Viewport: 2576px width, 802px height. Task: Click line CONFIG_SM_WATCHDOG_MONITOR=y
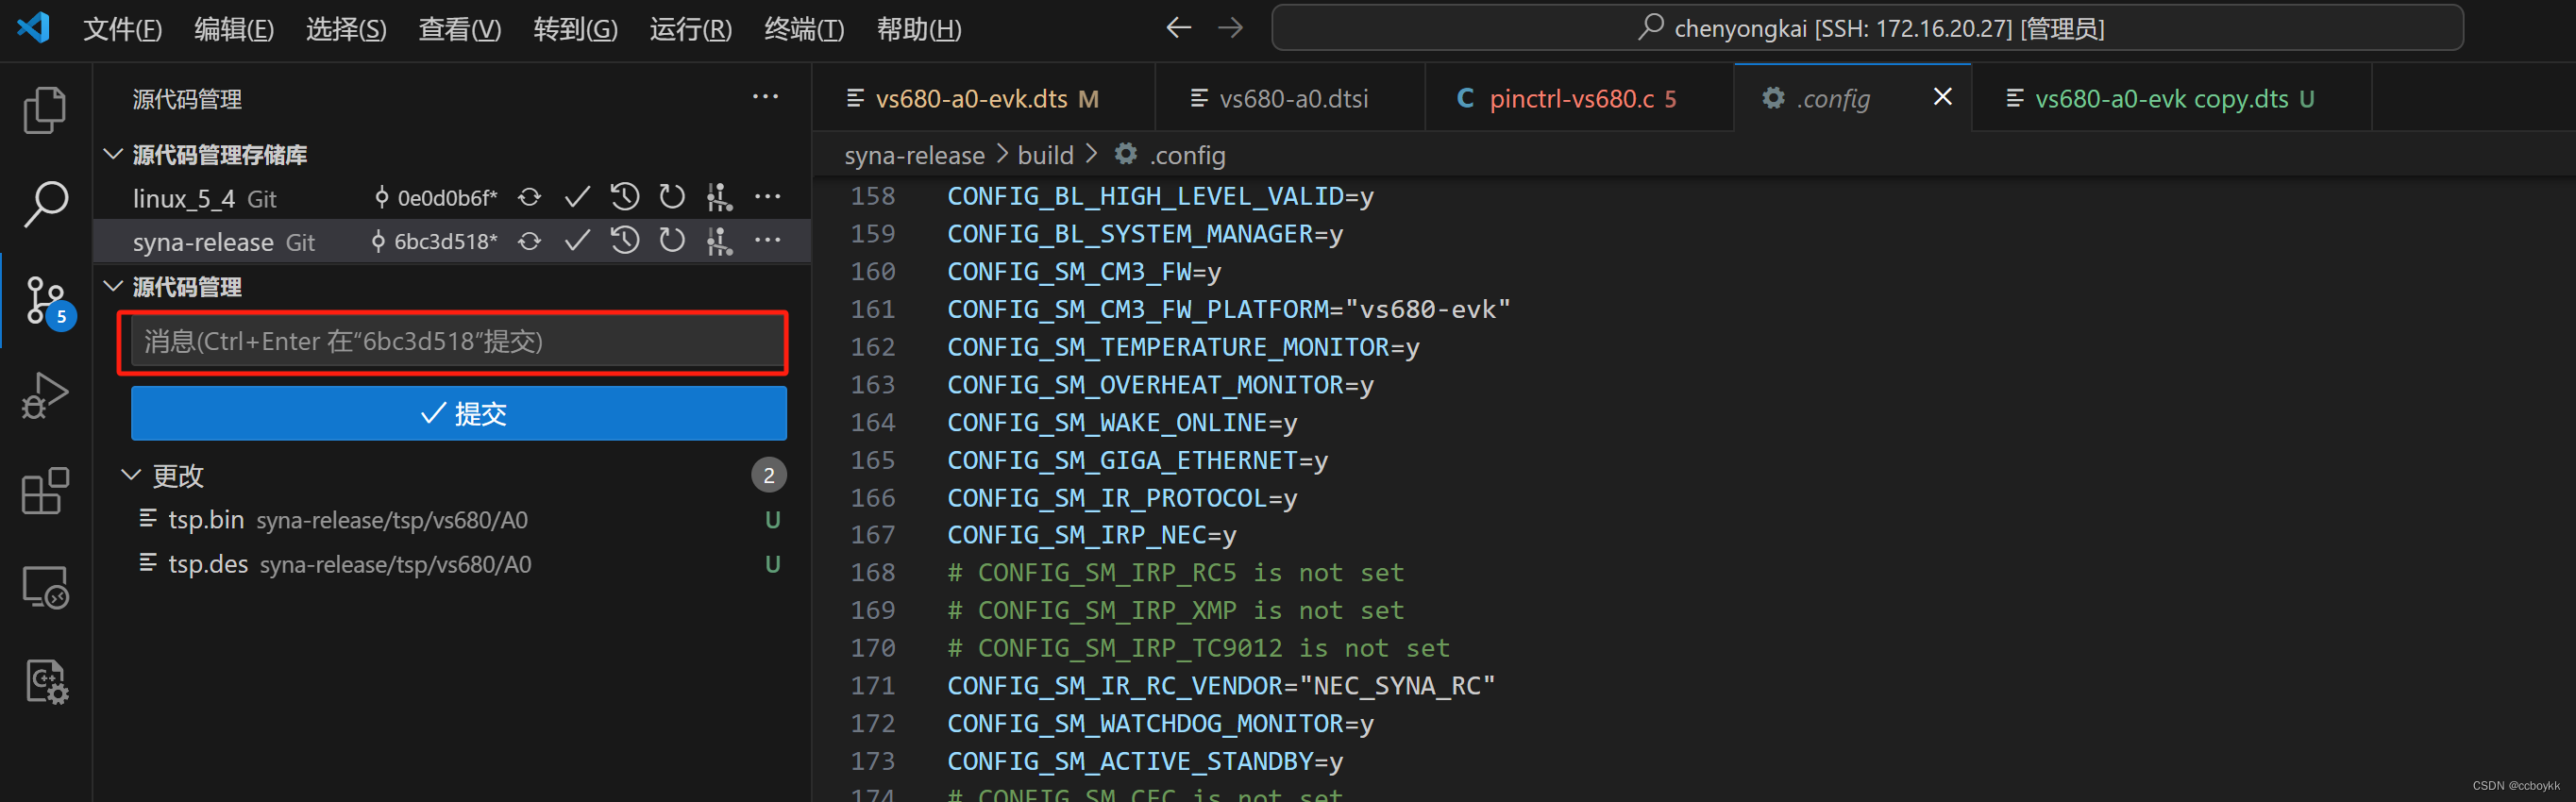click(1160, 723)
